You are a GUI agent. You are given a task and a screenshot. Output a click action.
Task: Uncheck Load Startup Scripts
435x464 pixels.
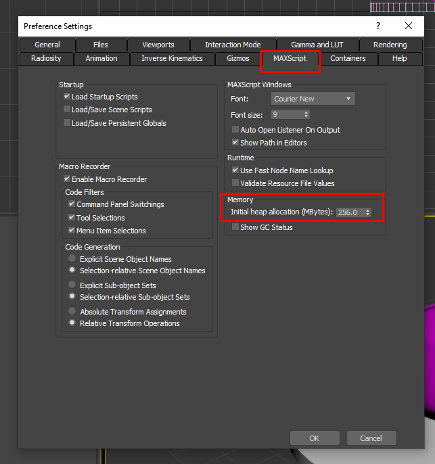(x=67, y=97)
